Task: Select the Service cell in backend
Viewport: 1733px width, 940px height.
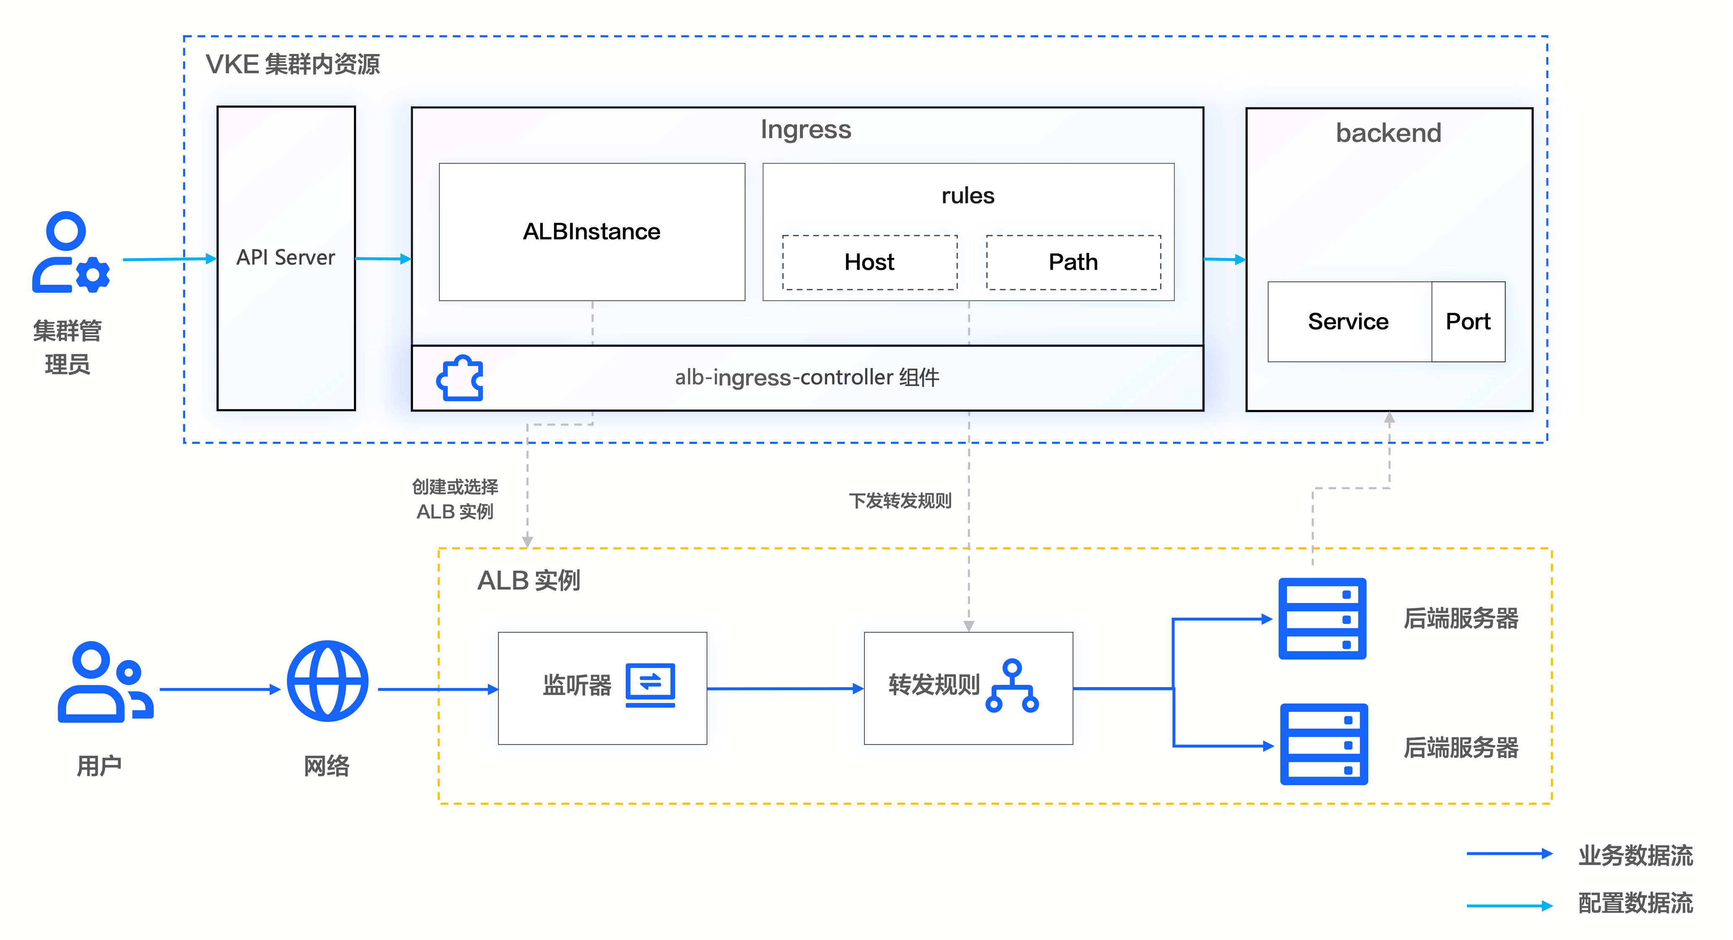Action: click(1349, 322)
